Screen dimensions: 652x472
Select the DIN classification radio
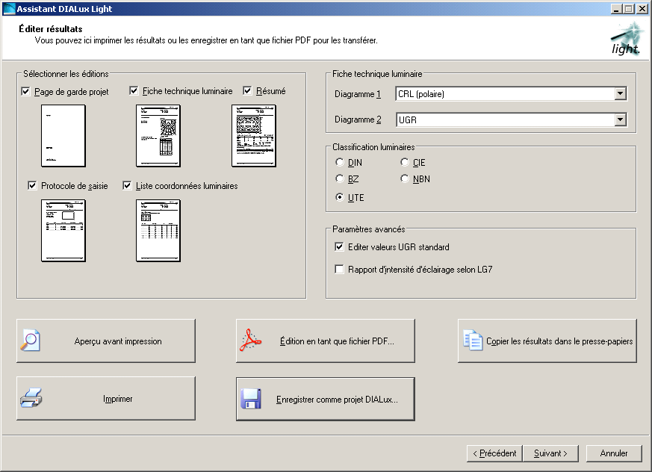340,162
